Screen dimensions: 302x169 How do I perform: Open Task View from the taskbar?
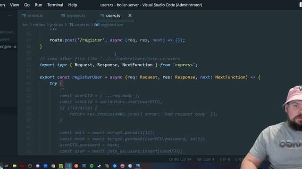(7, 166)
